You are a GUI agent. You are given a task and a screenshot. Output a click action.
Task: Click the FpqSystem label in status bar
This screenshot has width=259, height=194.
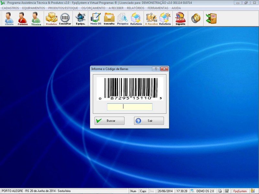click(x=240, y=191)
